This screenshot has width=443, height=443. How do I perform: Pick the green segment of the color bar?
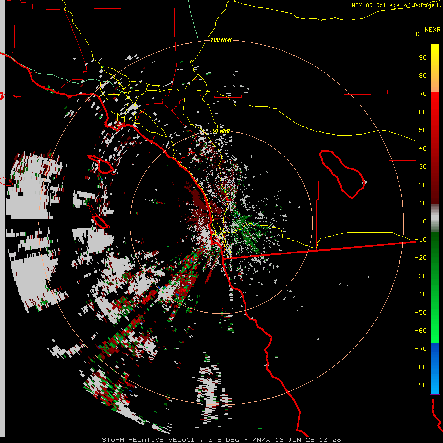[x=435, y=287]
